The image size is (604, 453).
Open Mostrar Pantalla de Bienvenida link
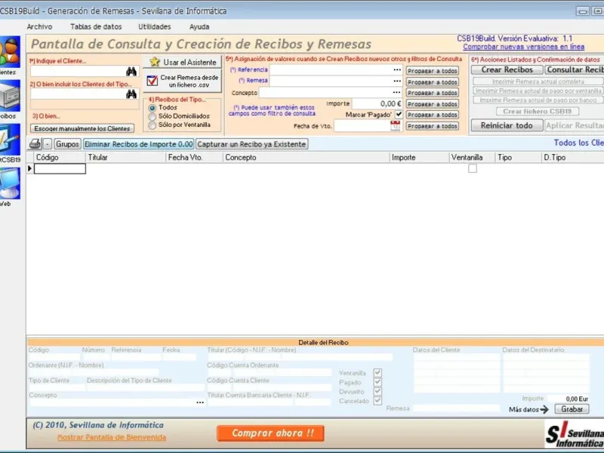coord(111,437)
